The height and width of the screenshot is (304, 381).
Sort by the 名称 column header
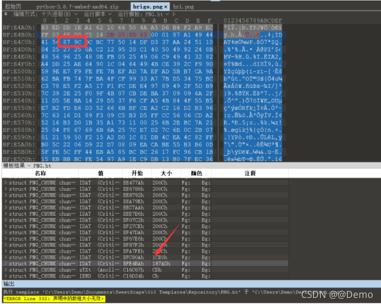(40, 173)
